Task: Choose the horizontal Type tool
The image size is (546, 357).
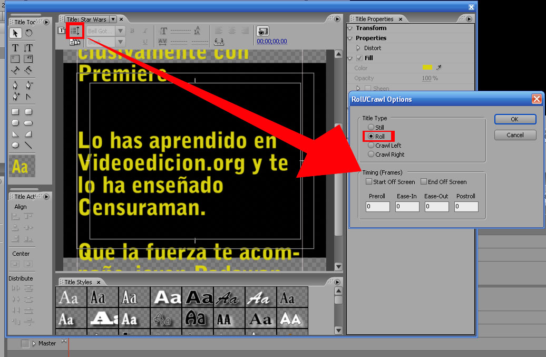Action: [15, 48]
